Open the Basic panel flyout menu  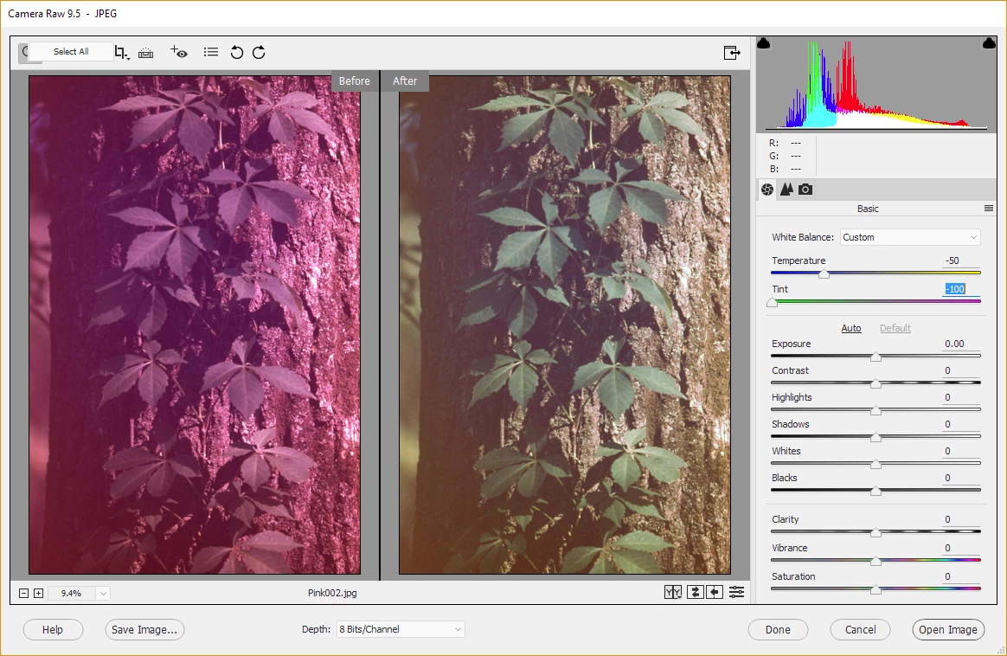pos(988,209)
